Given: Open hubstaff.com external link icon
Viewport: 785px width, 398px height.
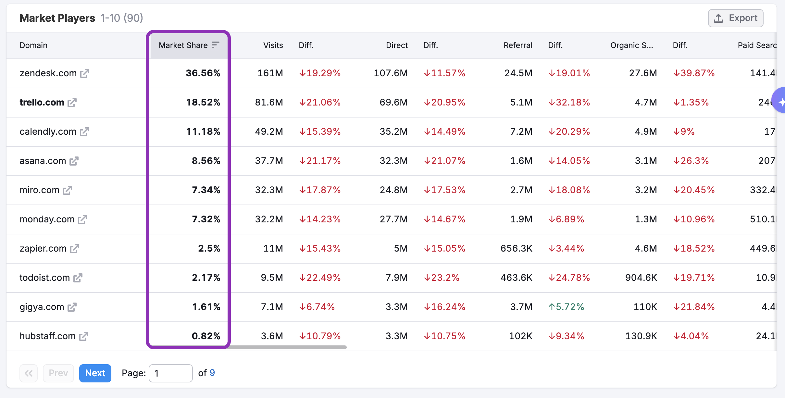Looking at the screenshot, I should click(84, 336).
